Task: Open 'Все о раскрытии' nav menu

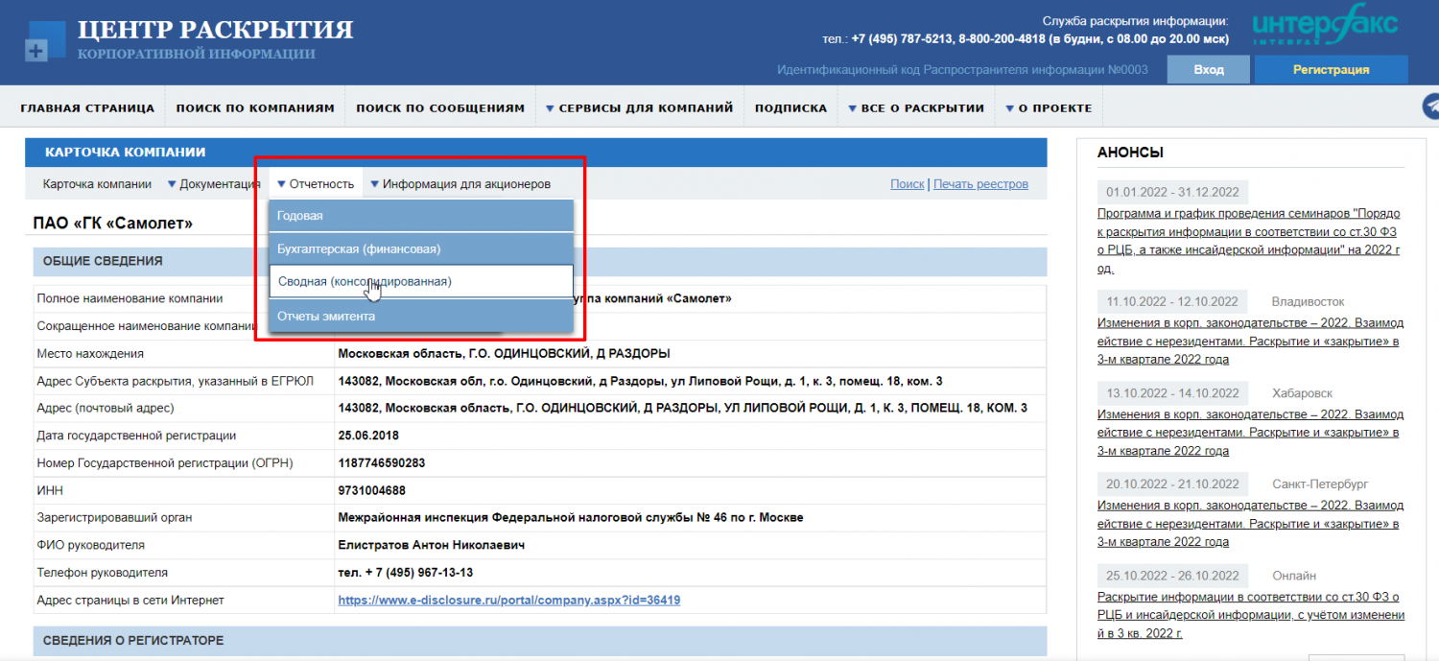Action: click(x=914, y=108)
